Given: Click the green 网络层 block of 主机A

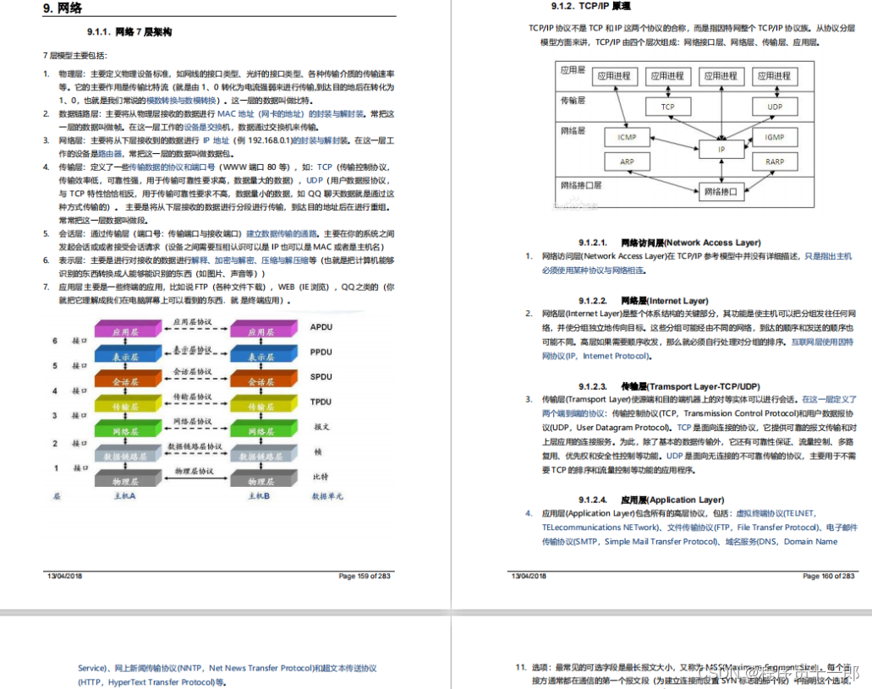Looking at the screenshot, I should [x=128, y=428].
